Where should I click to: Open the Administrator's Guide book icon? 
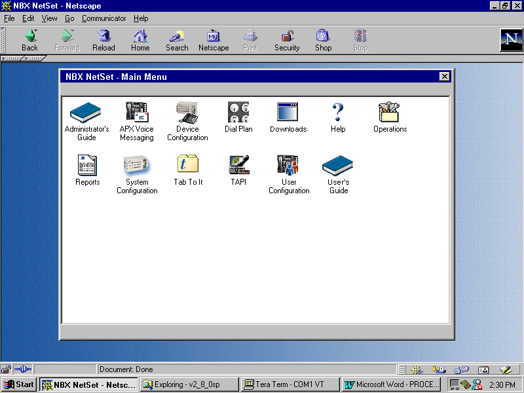coord(86,112)
